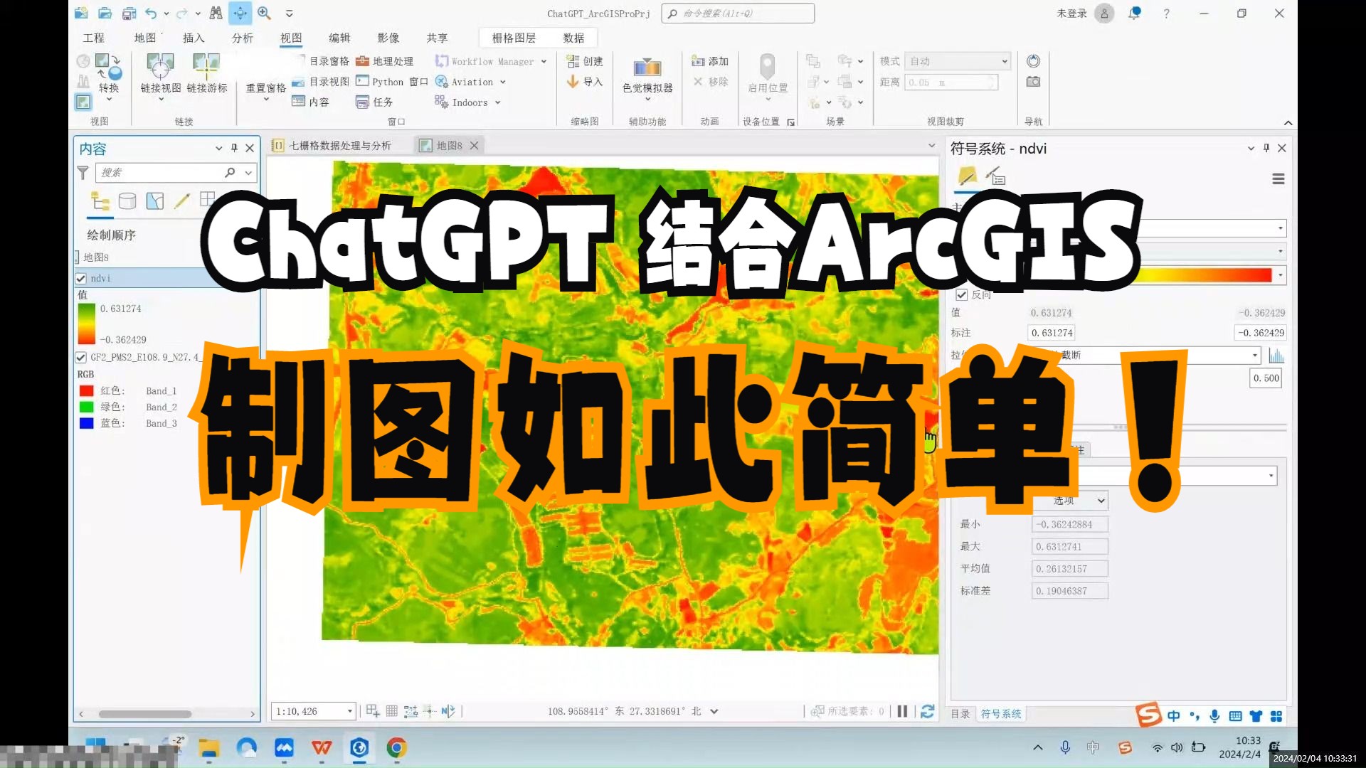Switch to the Map8 view tab

tap(450, 146)
